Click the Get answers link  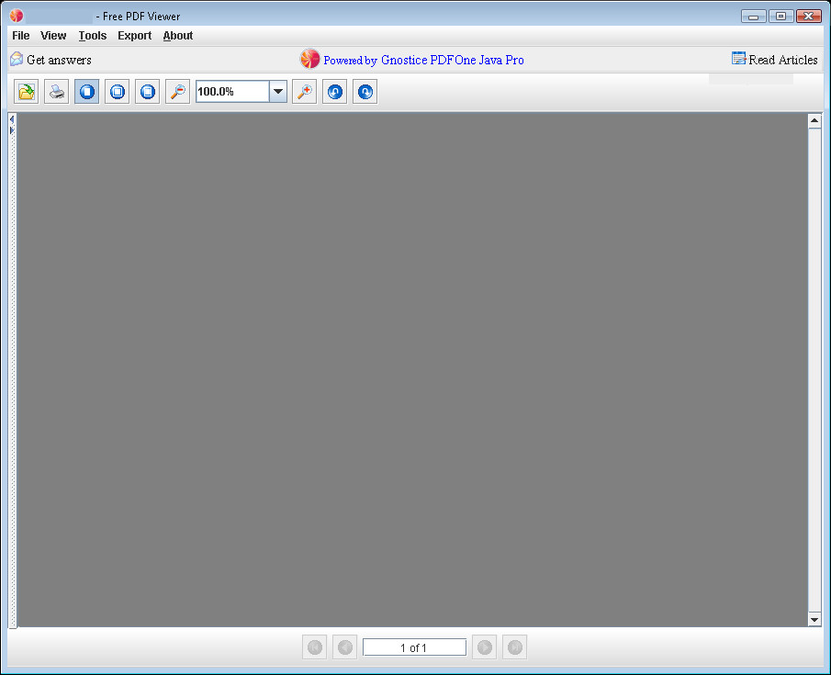click(x=51, y=60)
